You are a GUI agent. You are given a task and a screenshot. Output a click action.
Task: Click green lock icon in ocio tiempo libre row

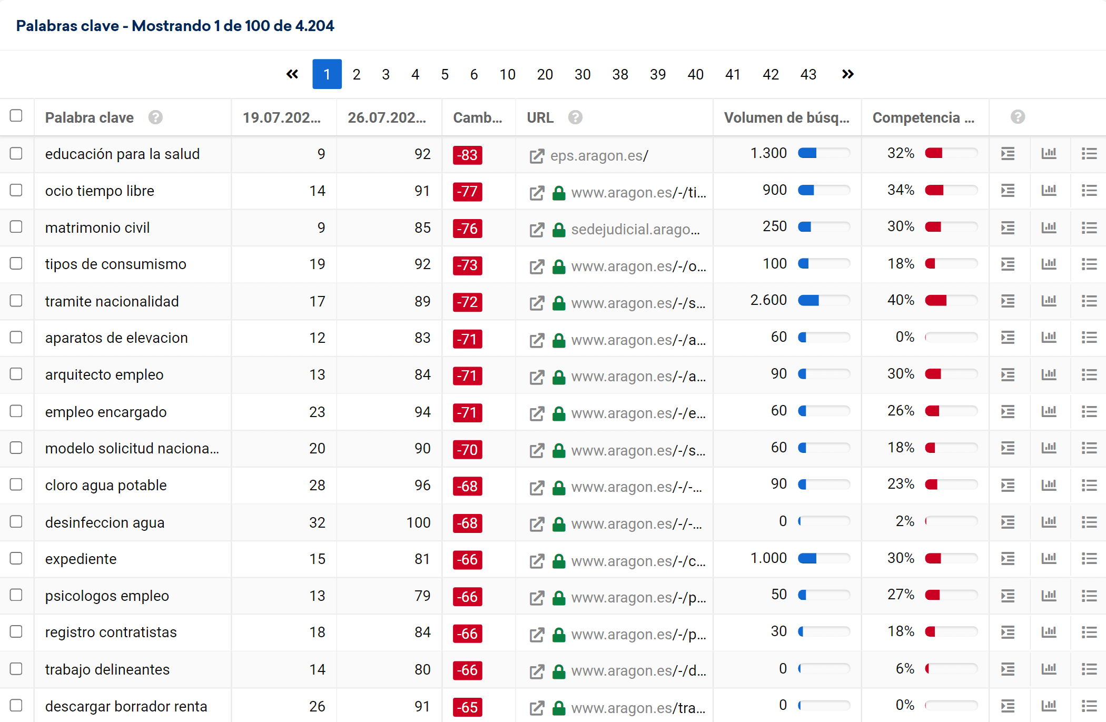click(559, 193)
